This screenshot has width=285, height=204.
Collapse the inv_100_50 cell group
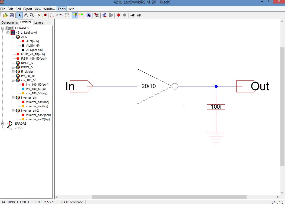13,80
